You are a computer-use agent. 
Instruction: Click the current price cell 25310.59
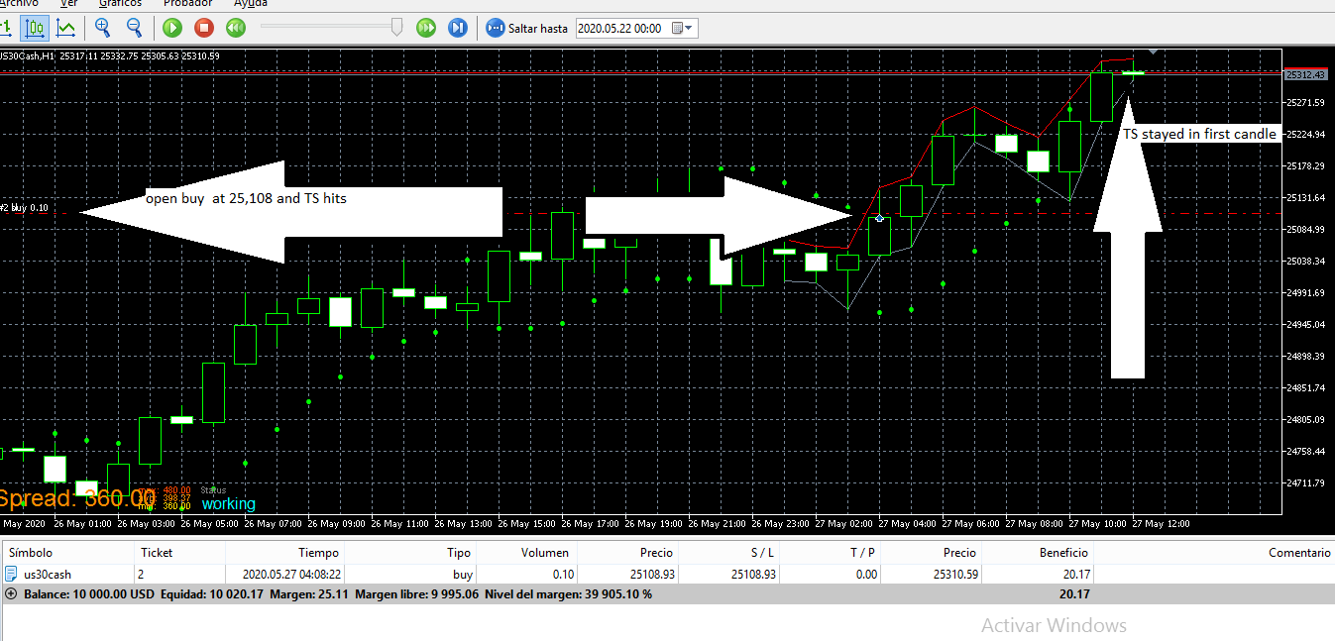954,575
